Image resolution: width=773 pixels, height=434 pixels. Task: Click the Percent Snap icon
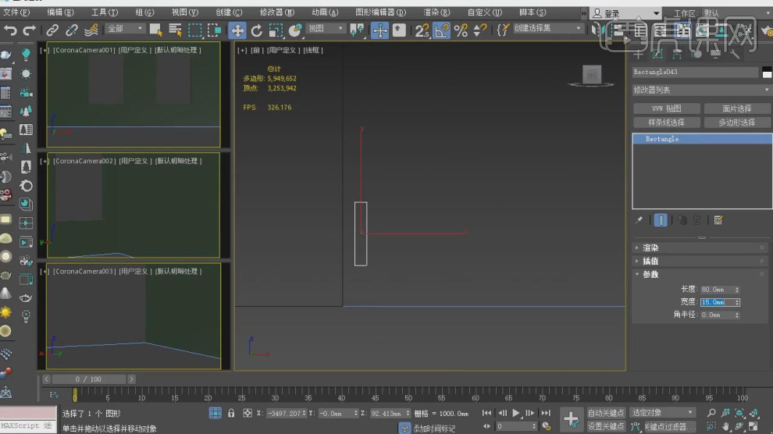461,30
